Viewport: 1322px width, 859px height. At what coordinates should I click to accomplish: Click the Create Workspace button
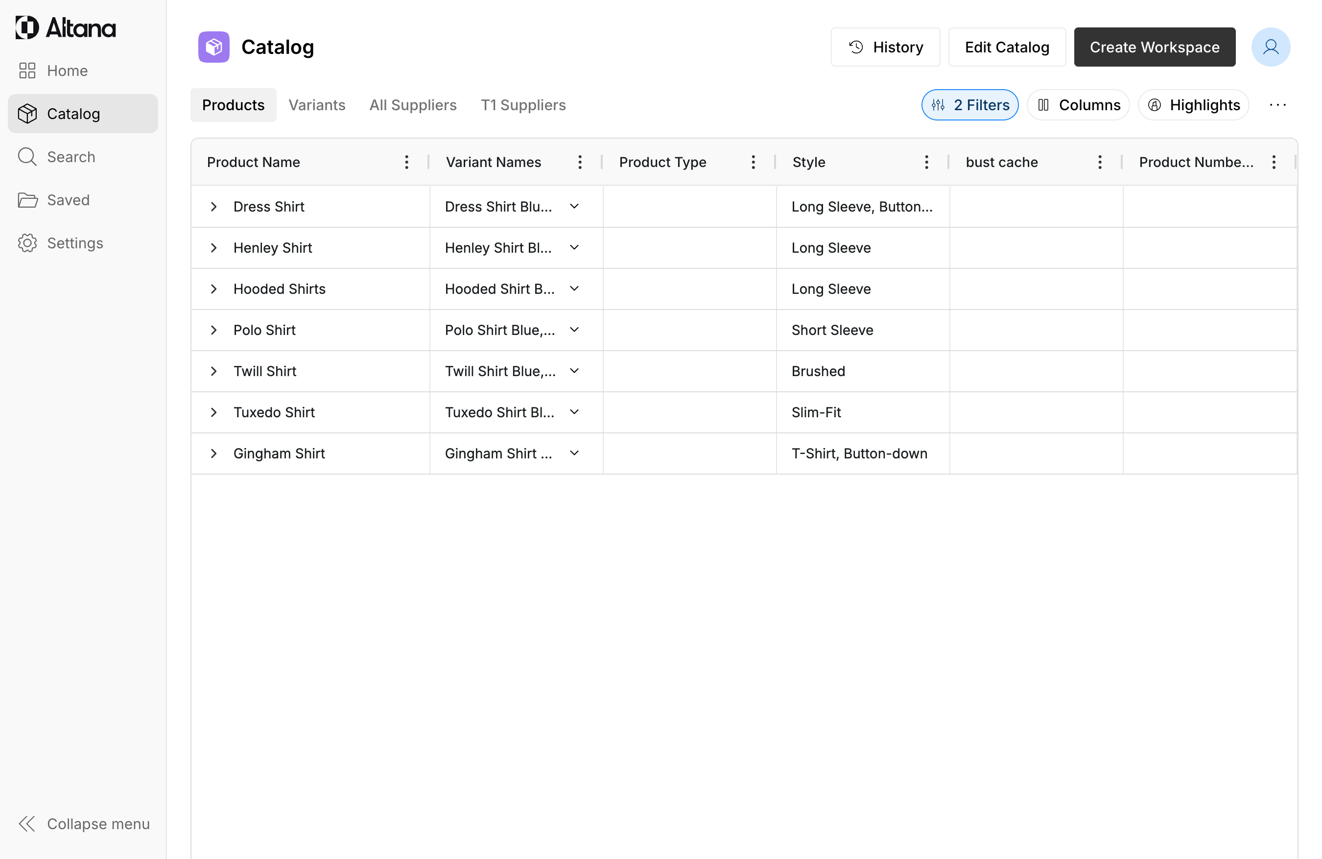coord(1154,47)
